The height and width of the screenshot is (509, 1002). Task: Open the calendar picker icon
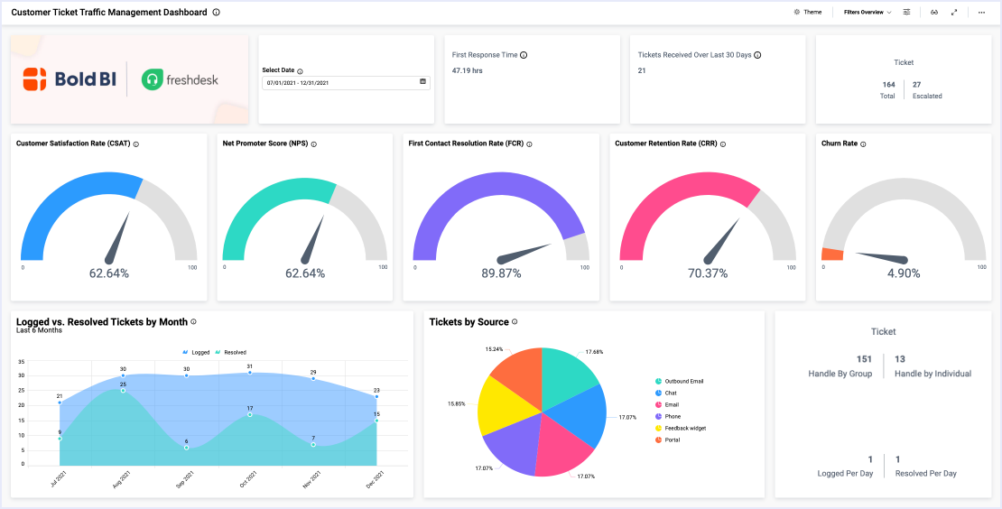pos(422,82)
